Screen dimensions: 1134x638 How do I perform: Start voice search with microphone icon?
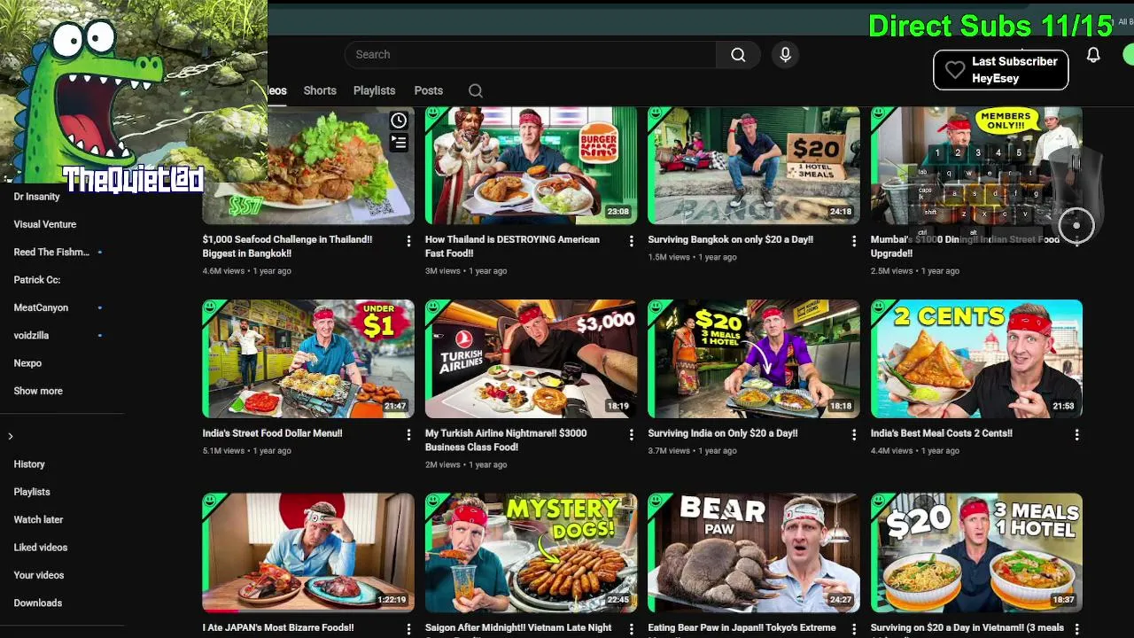click(x=785, y=55)
